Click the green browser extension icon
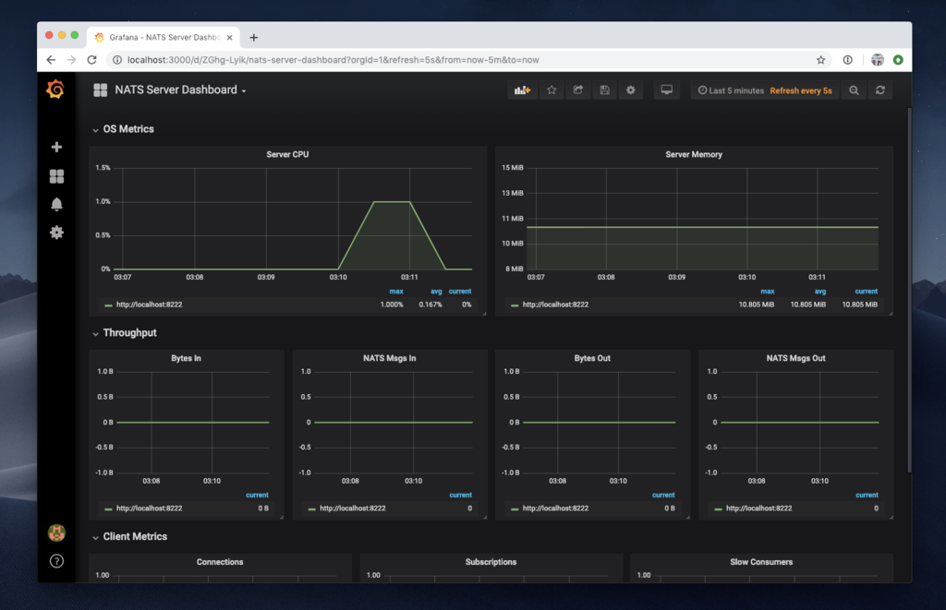The width and height of the screenshot is (946, 610). [898, 60]
